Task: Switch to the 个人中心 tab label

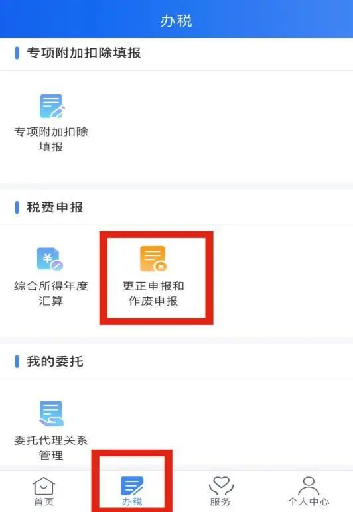Action: (x=309, y=502)
